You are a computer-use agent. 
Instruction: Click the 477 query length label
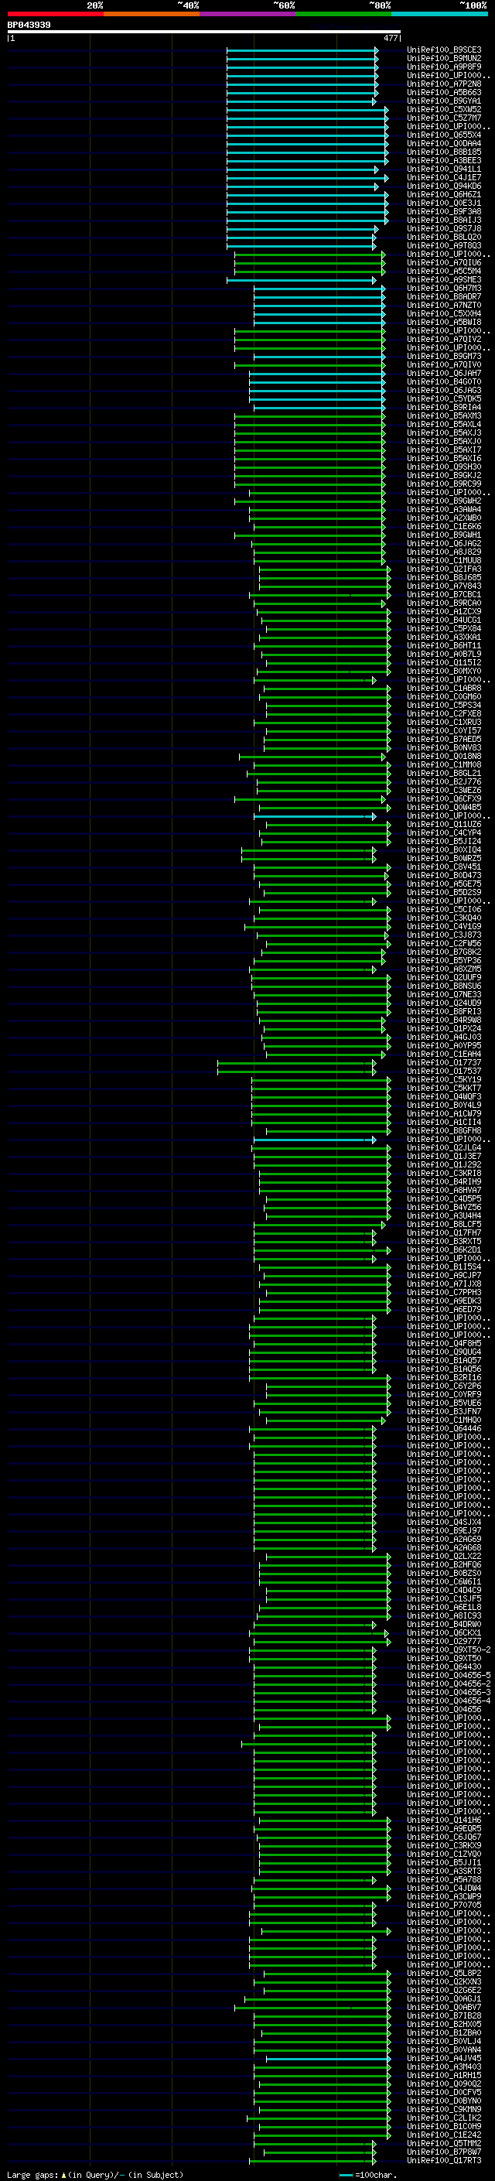tap(390, 38)
